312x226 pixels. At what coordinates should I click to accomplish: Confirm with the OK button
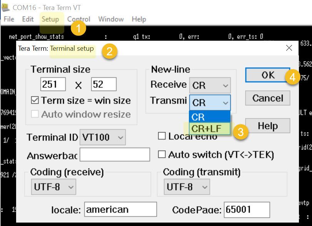pyautogui.click(x=268, y=75)
